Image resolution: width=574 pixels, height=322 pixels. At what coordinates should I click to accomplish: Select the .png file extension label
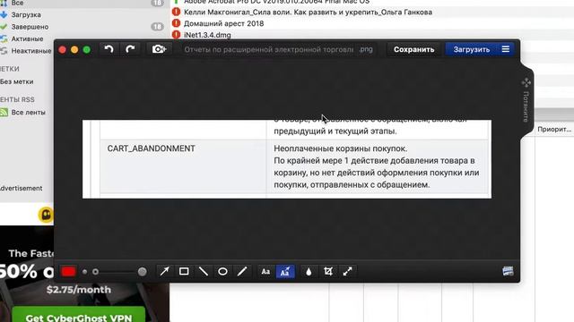point(366,49)
